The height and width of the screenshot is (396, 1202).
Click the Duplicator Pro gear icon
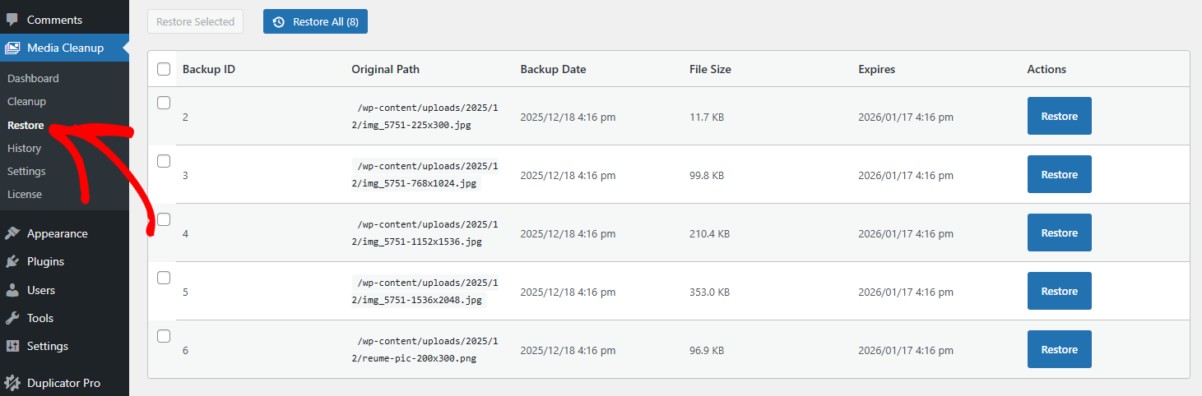(x=12, y=383)
